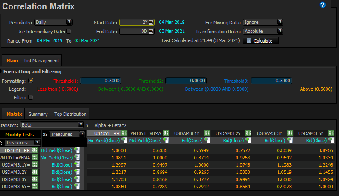The height and width of the screenshot is (196, 339).
Task: Click the Threshold1 value field
Action: (x=100, y=81)
